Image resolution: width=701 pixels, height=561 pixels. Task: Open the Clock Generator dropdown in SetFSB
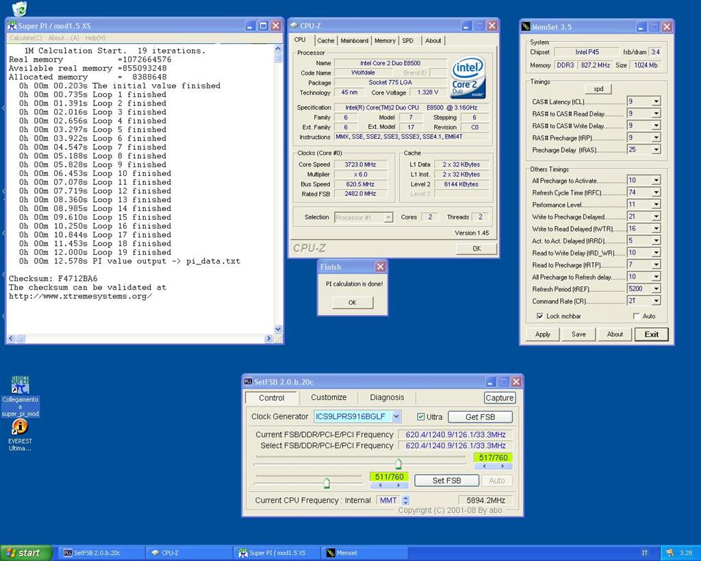click(396, 416)
